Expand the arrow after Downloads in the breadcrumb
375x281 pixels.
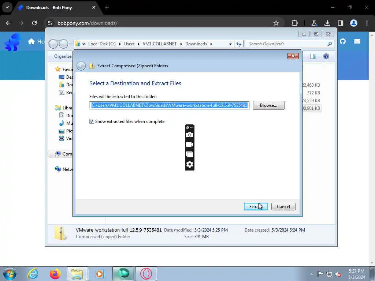click(211, 44)
